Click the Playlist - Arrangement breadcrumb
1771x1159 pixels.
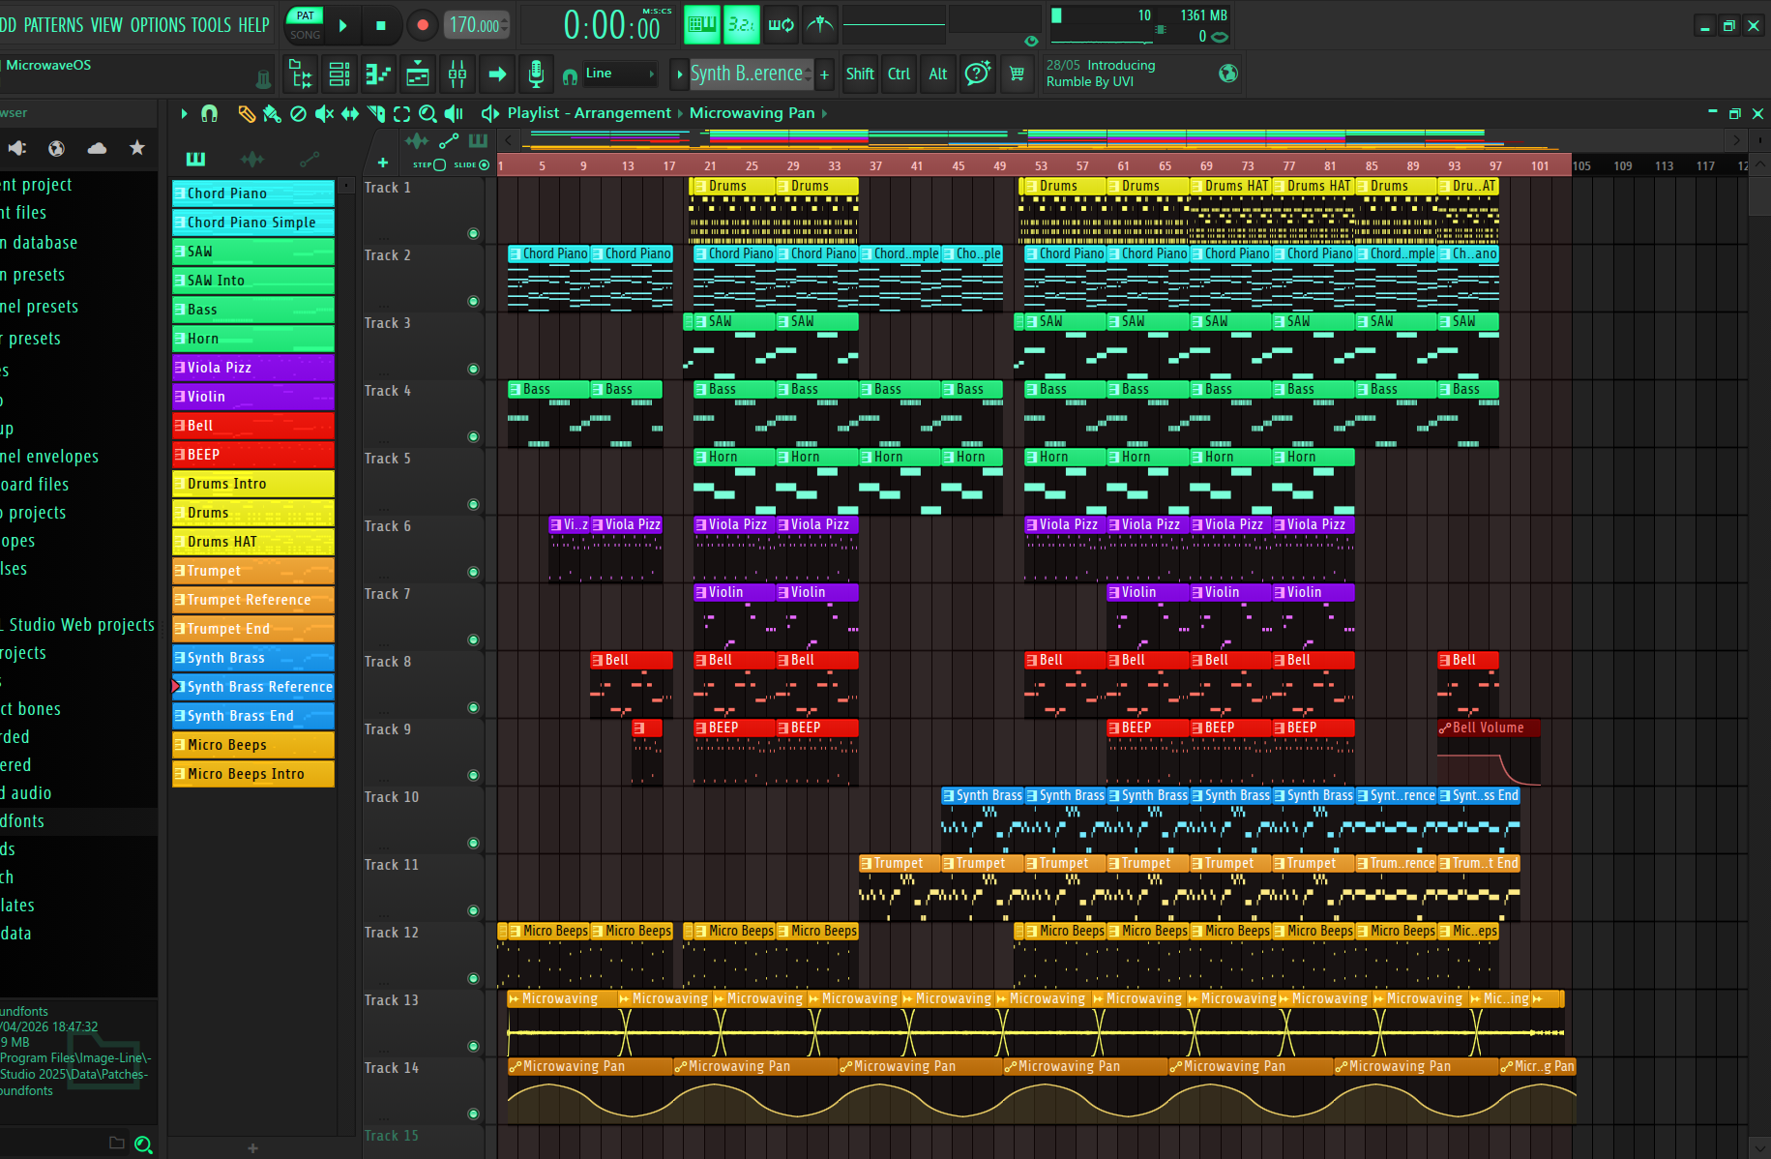(x=589, y=113)
